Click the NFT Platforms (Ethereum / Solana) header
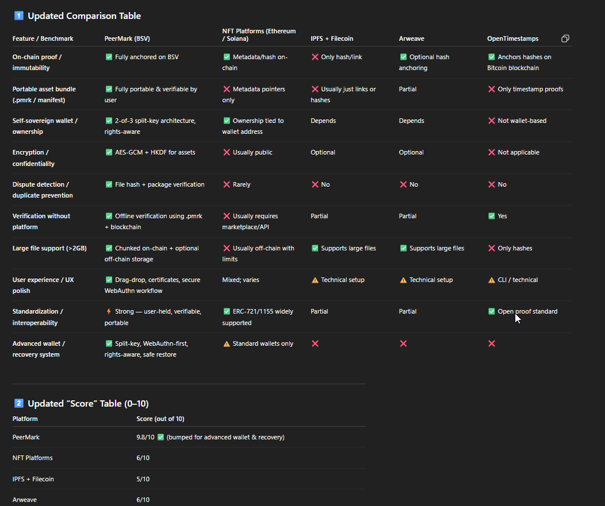 (259, 34)
